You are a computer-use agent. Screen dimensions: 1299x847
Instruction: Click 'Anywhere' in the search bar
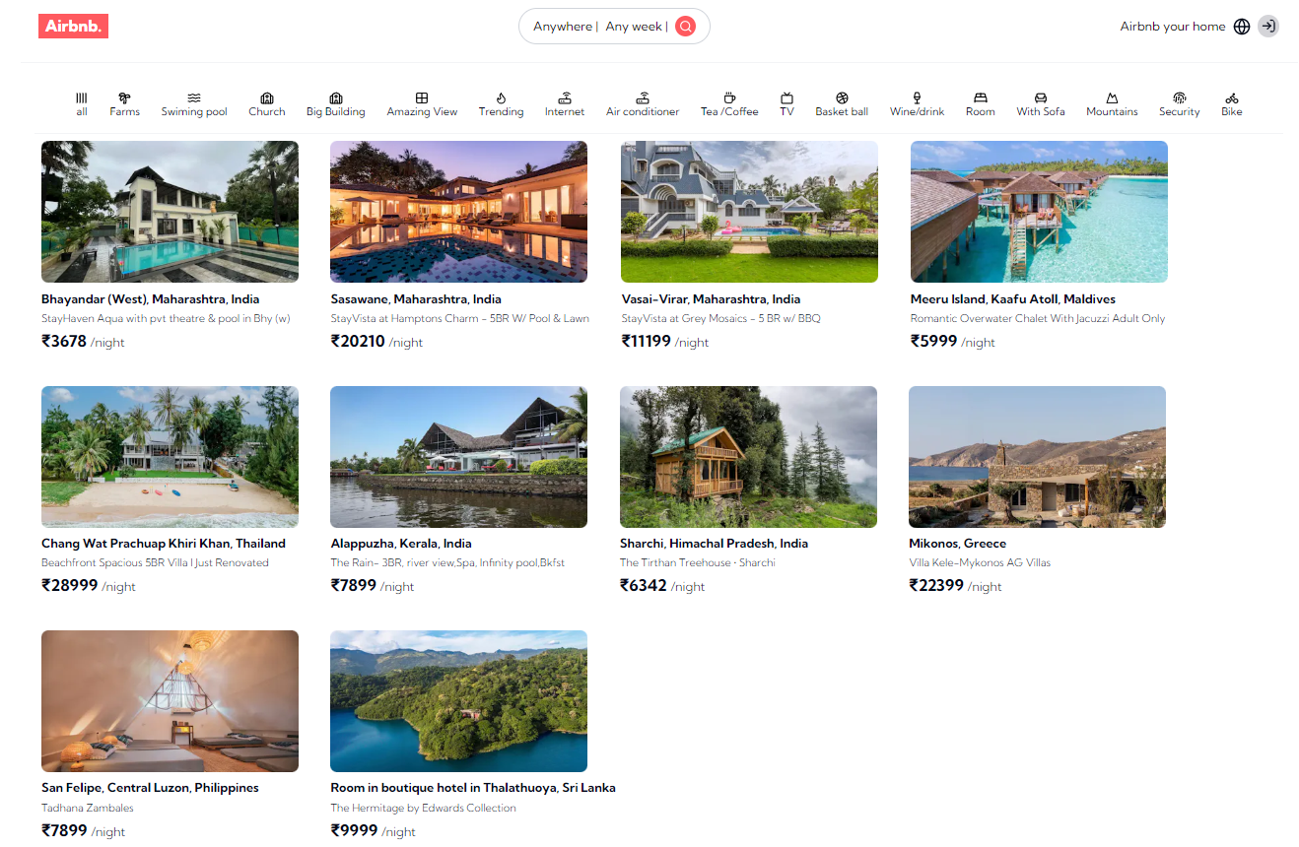[x=563, y=27]
